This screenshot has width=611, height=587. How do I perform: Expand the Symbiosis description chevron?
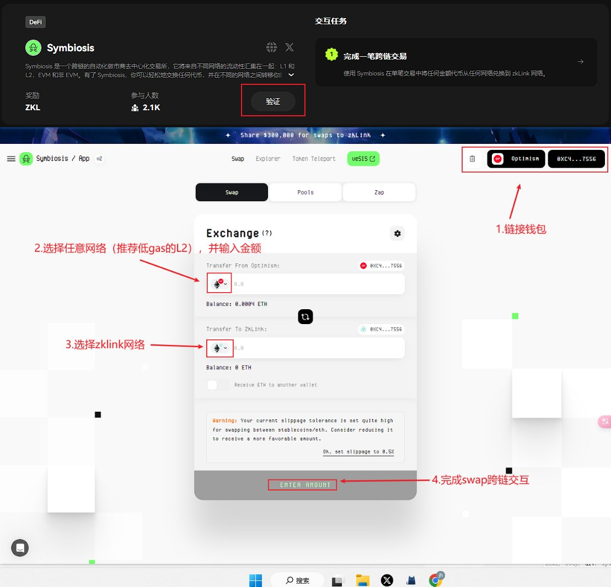291,75
